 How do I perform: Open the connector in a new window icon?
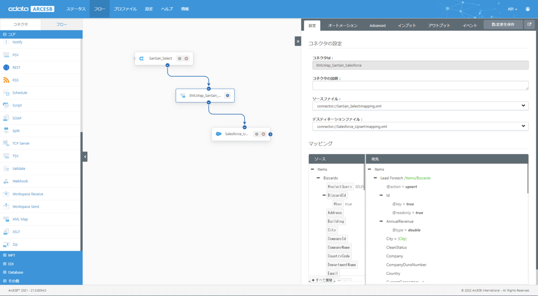pos(529,25)
